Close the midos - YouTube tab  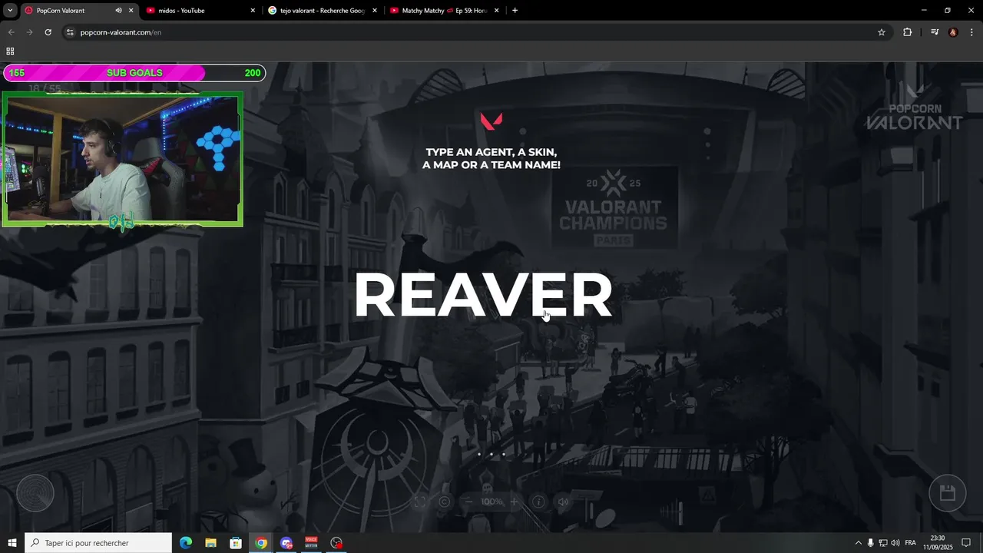pos(253,11)
